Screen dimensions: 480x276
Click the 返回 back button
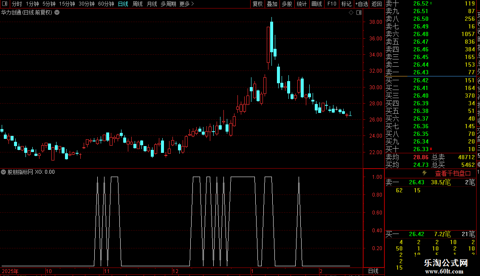[x=376, y=4]
